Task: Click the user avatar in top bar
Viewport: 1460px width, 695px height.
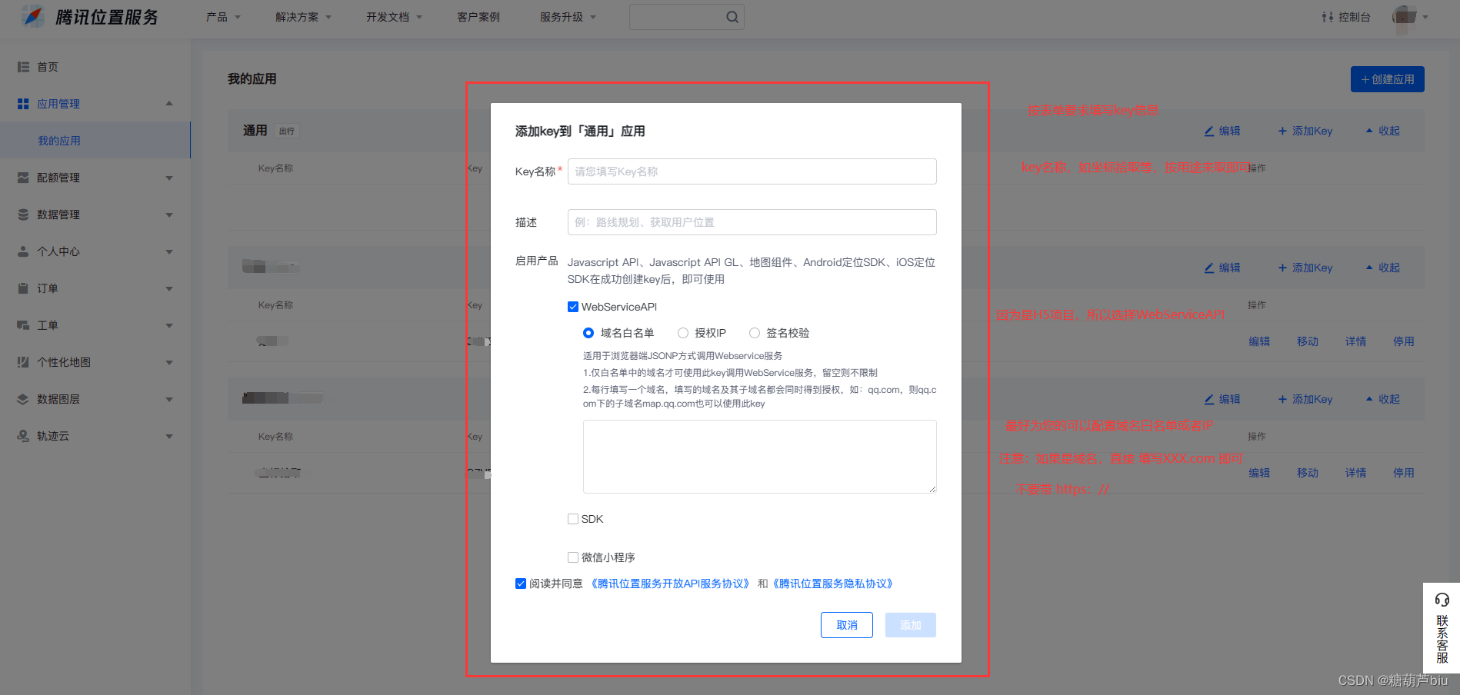Action: pyautogui.click(x=1405, y=16)
